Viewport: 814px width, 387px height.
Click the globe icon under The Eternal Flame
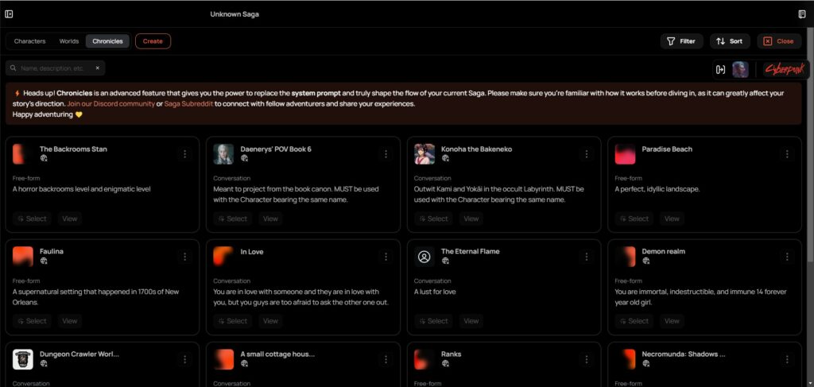click(445, 261)
